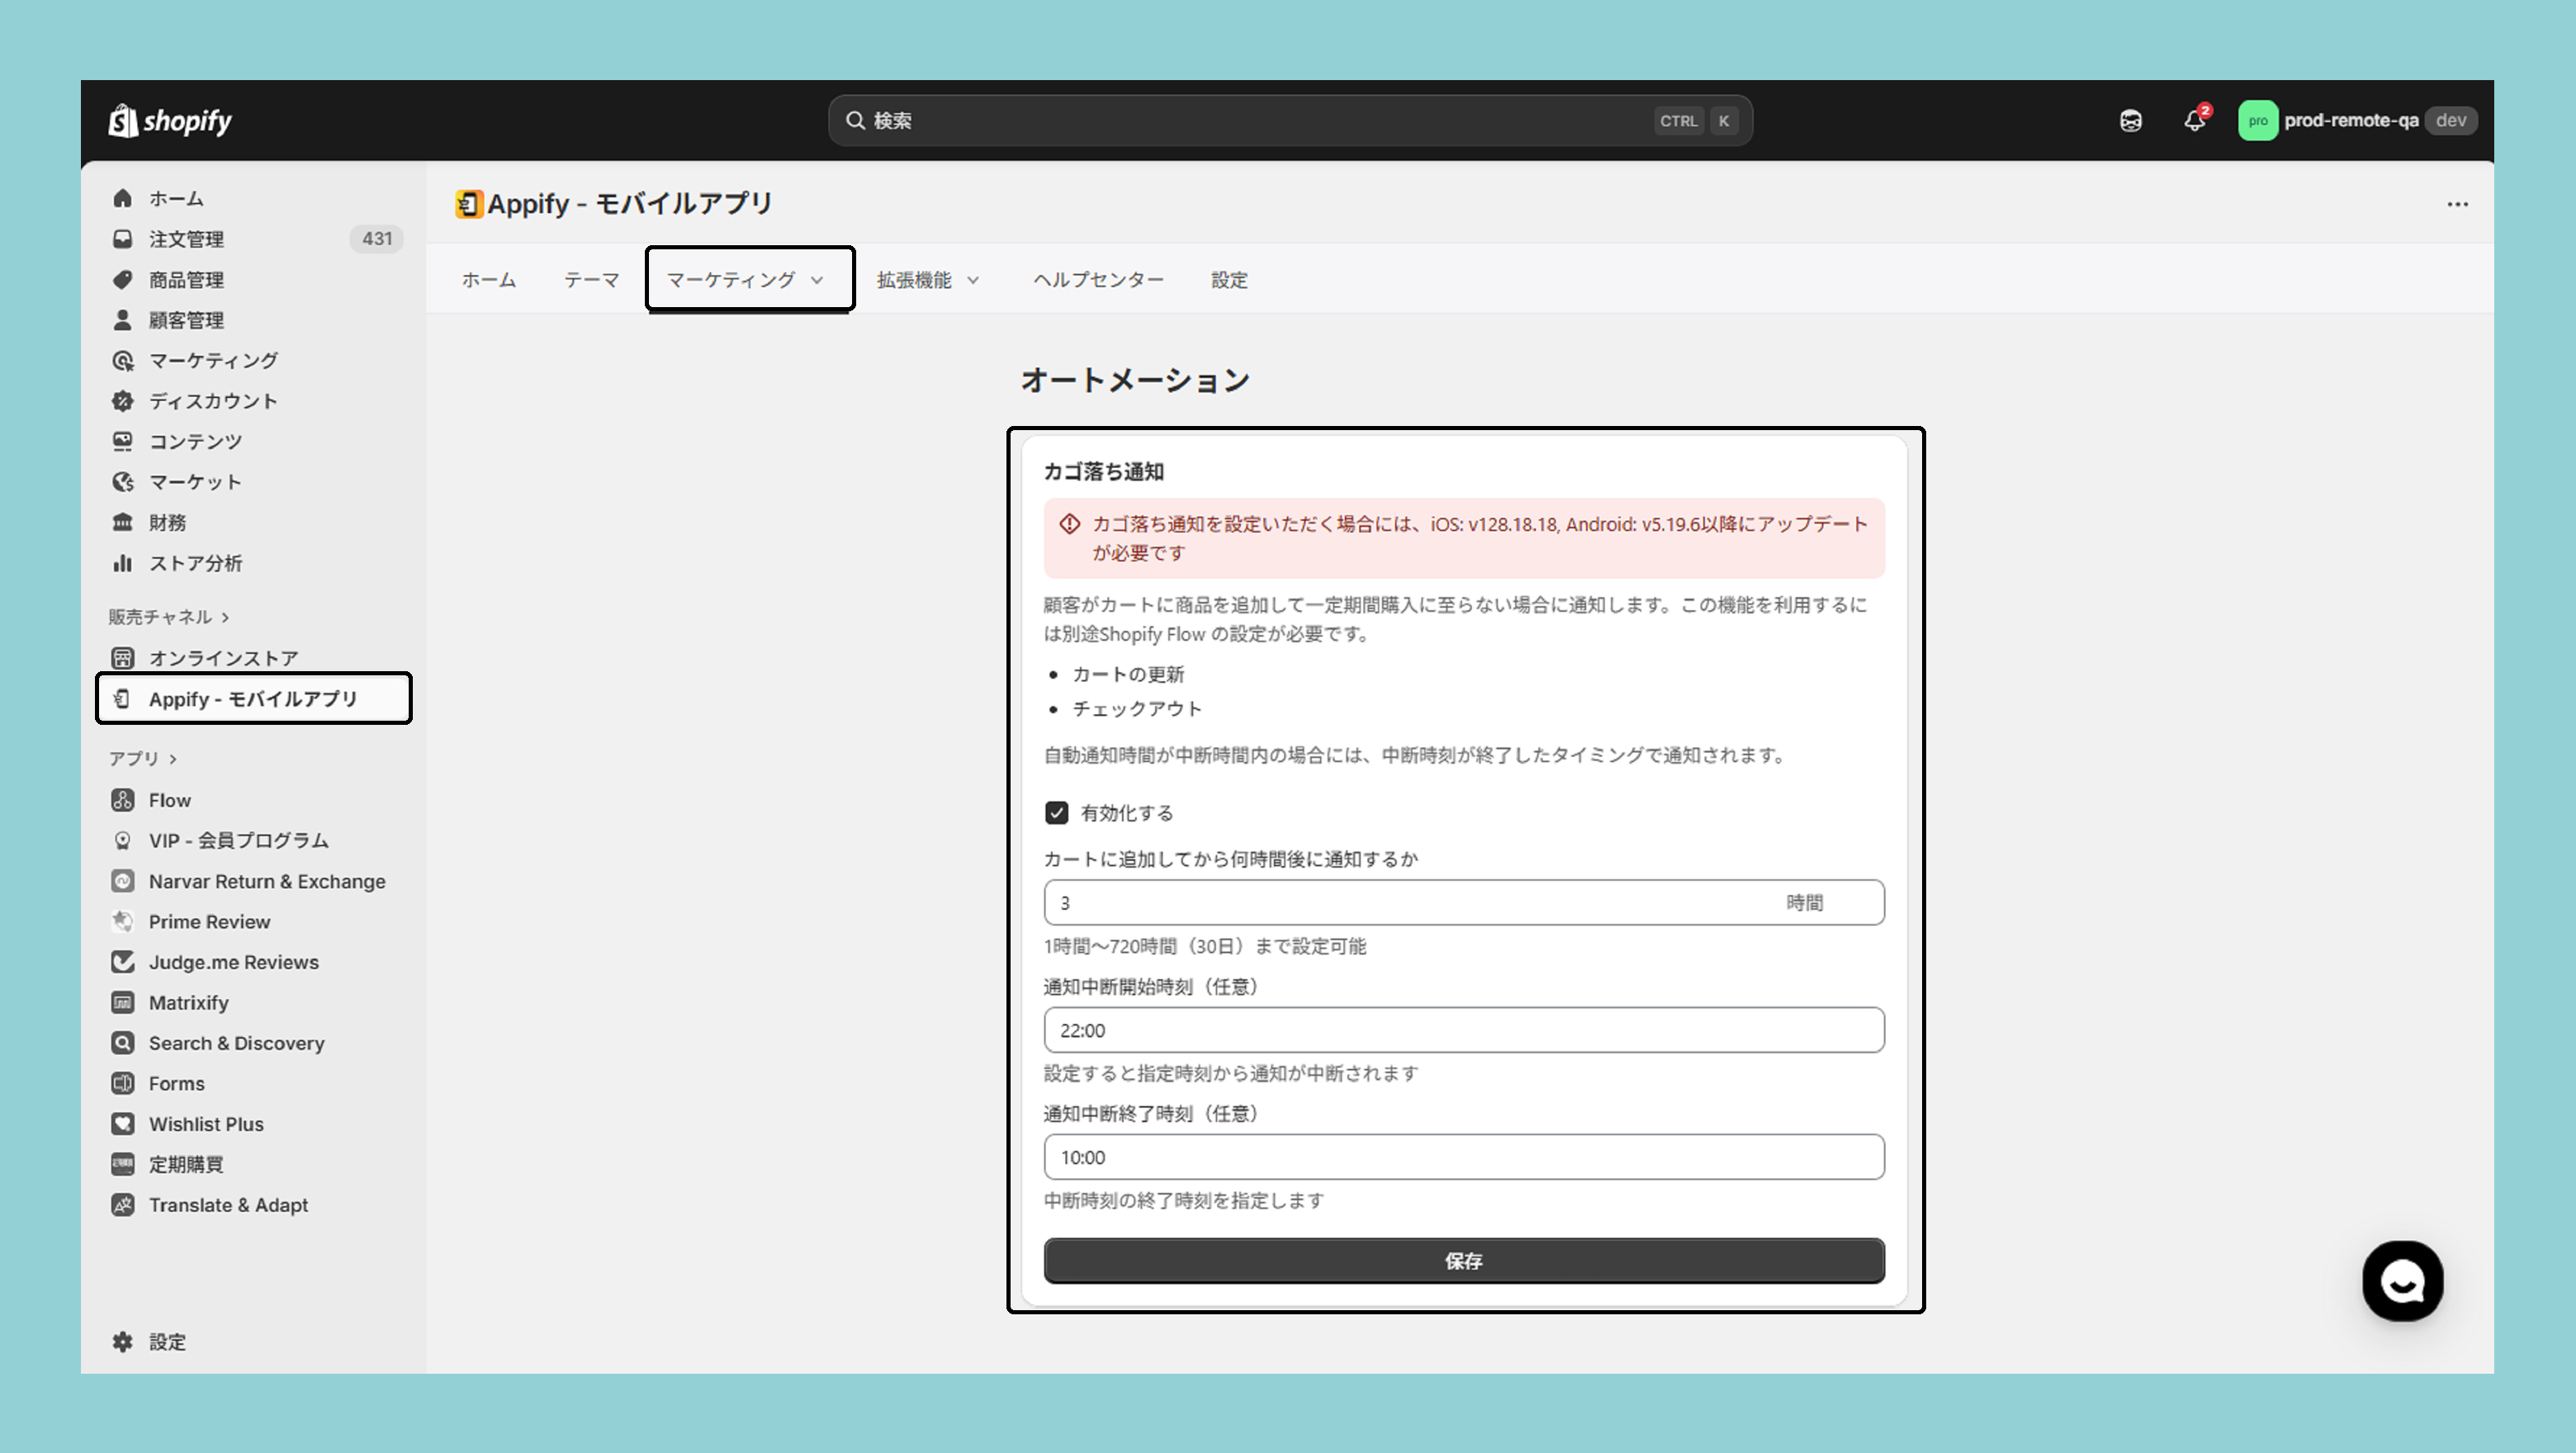Open the Sidekick assistant icon in top bar
This screenshot has height=1453, width=2576.
click(2130, 121)
